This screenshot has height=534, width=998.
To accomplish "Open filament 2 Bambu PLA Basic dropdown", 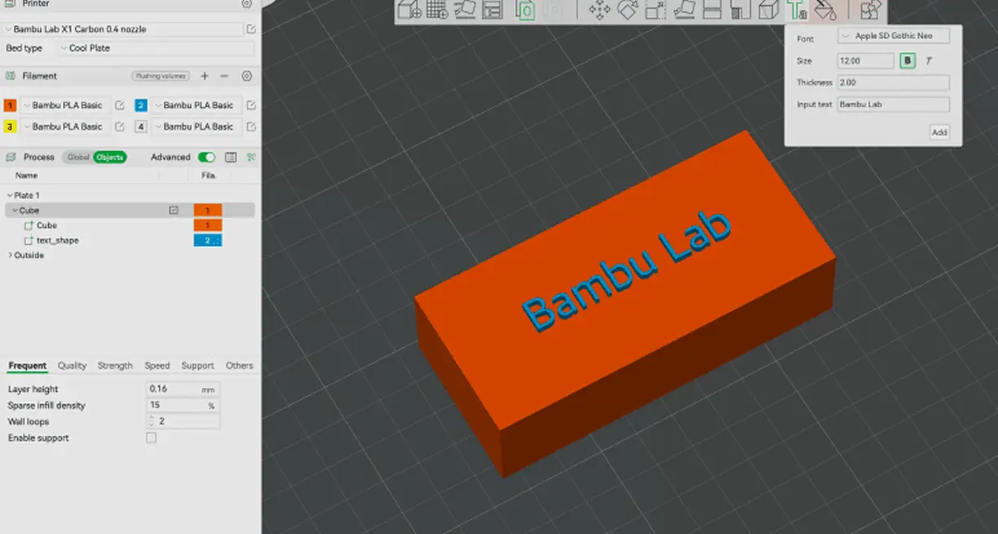I will coord(198,105).
